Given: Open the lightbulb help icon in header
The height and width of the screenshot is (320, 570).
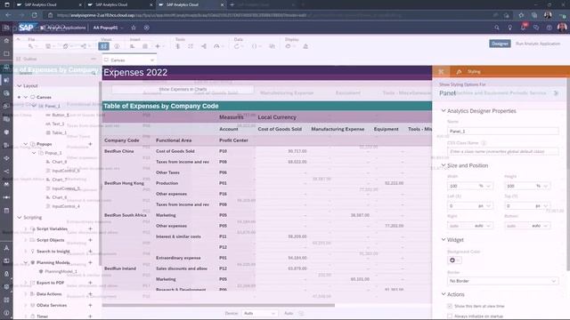Looking at the screenshot, I should (x=510, y=28).
